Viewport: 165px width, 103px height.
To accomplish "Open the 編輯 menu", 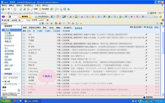I will click(x=12, y=5).
